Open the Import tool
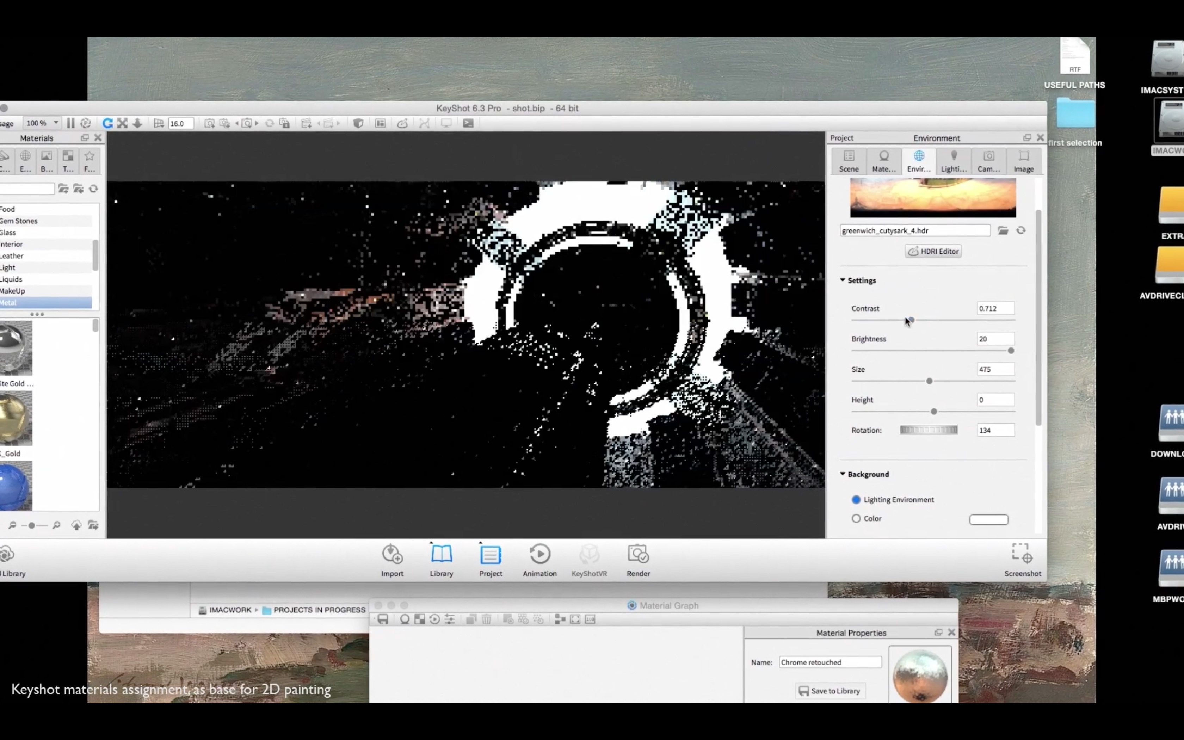This screenshot has height=740, width=1184. point(393,560)
